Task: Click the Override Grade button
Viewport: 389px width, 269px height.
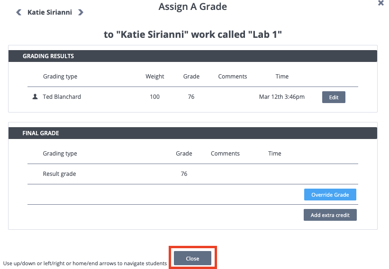Action: coord(330,194)
